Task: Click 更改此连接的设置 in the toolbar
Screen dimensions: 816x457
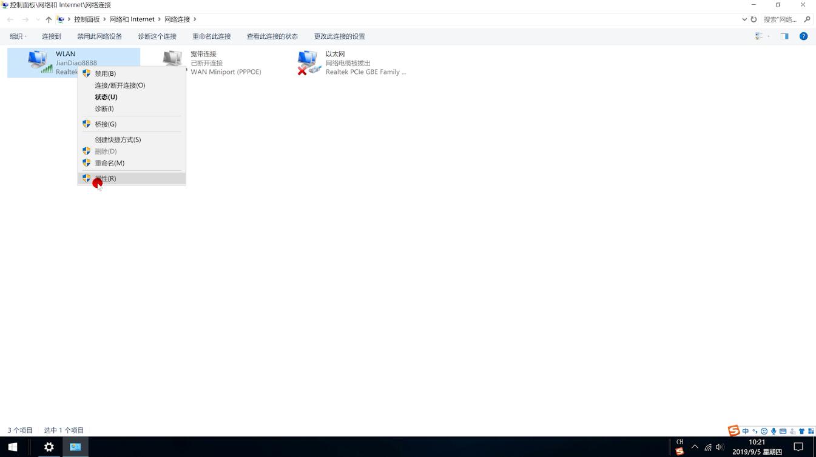Action: (340, 36)
